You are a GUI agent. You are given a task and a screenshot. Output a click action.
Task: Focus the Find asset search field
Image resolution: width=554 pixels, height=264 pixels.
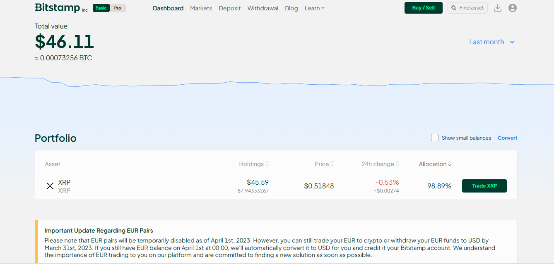pos(468,8)
